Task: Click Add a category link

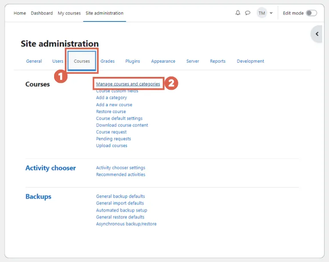Action: (111, 97)
